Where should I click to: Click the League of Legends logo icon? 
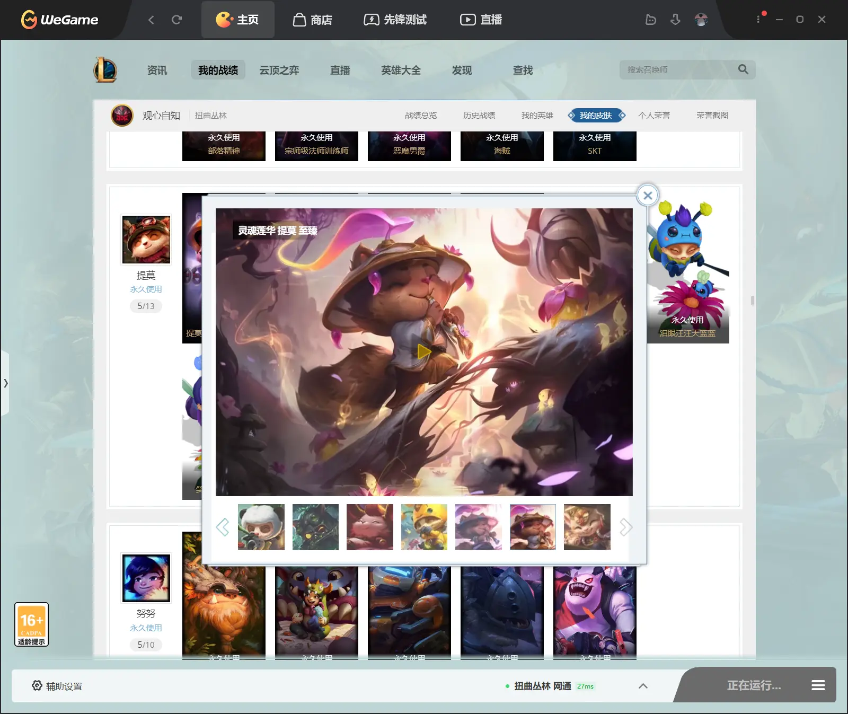point(105,69)
